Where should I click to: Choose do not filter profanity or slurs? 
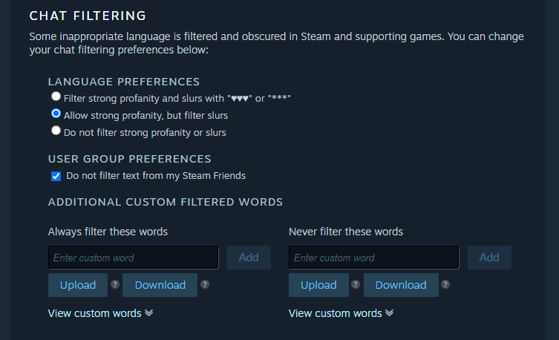56,131
